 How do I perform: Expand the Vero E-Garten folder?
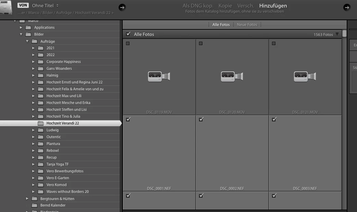pos(33,178)
